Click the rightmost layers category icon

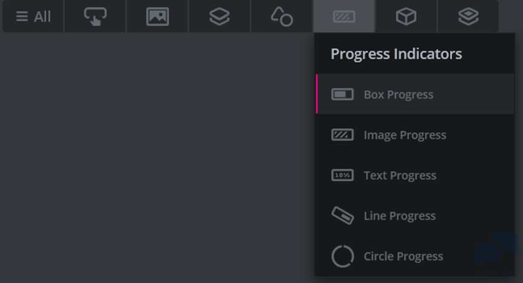pos(469,16)
